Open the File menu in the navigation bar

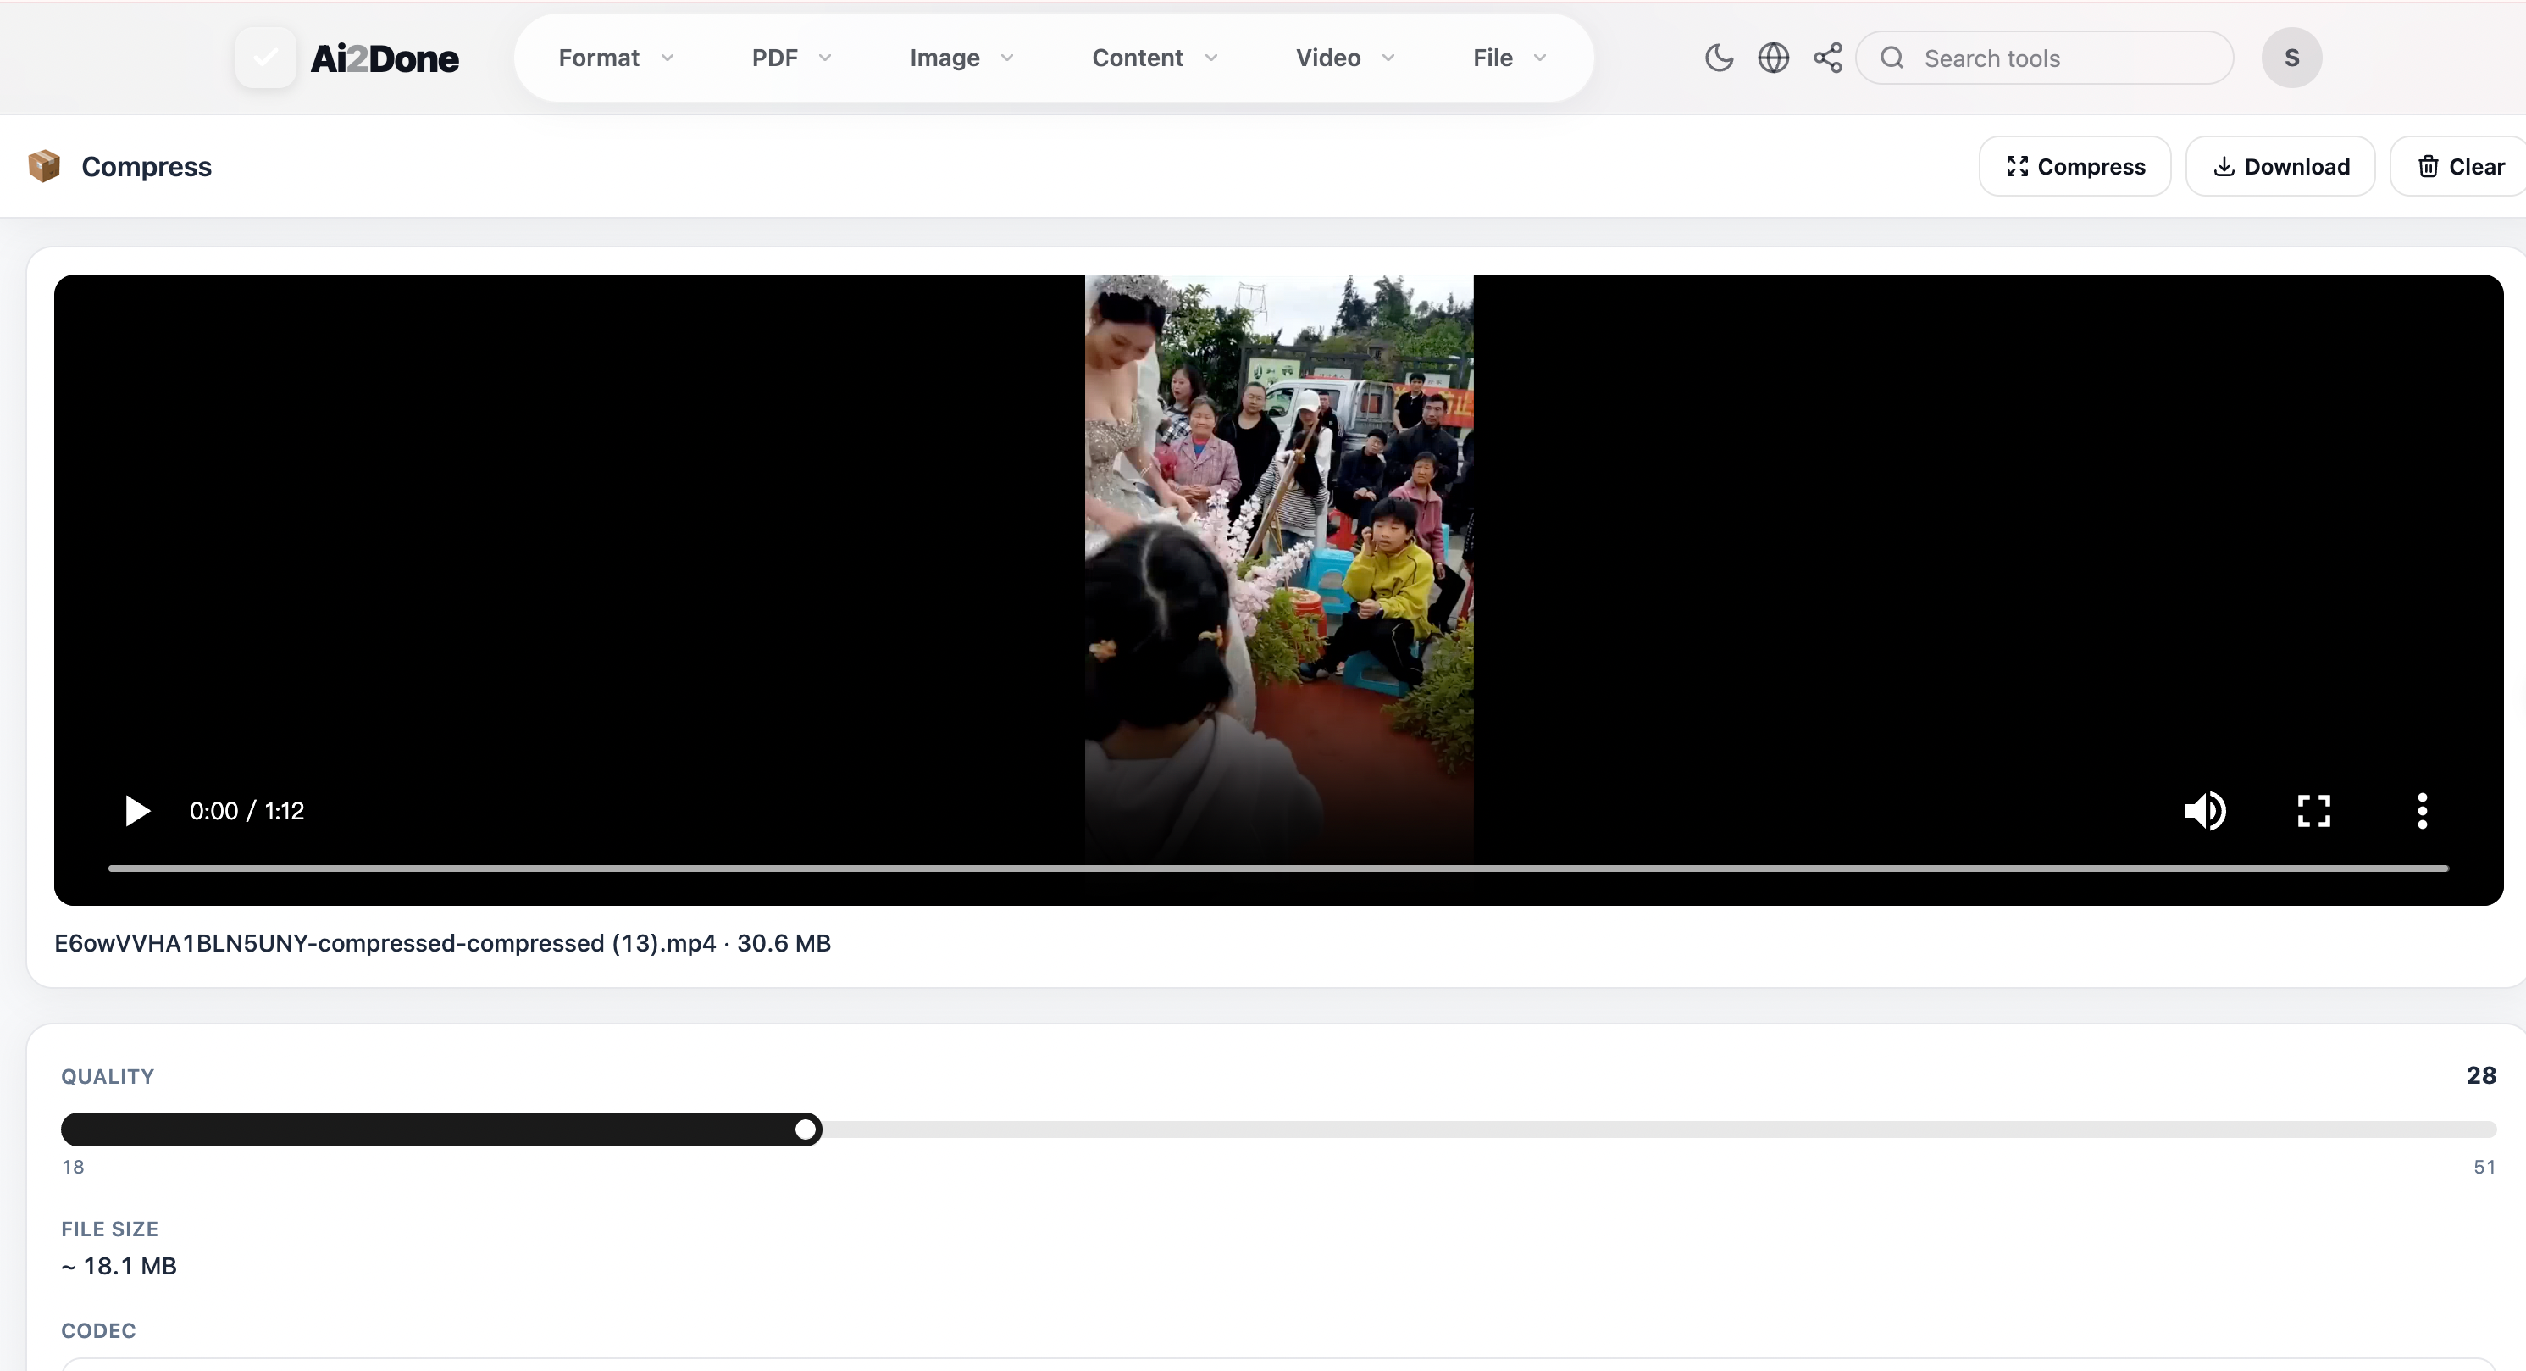point(1510,58)
